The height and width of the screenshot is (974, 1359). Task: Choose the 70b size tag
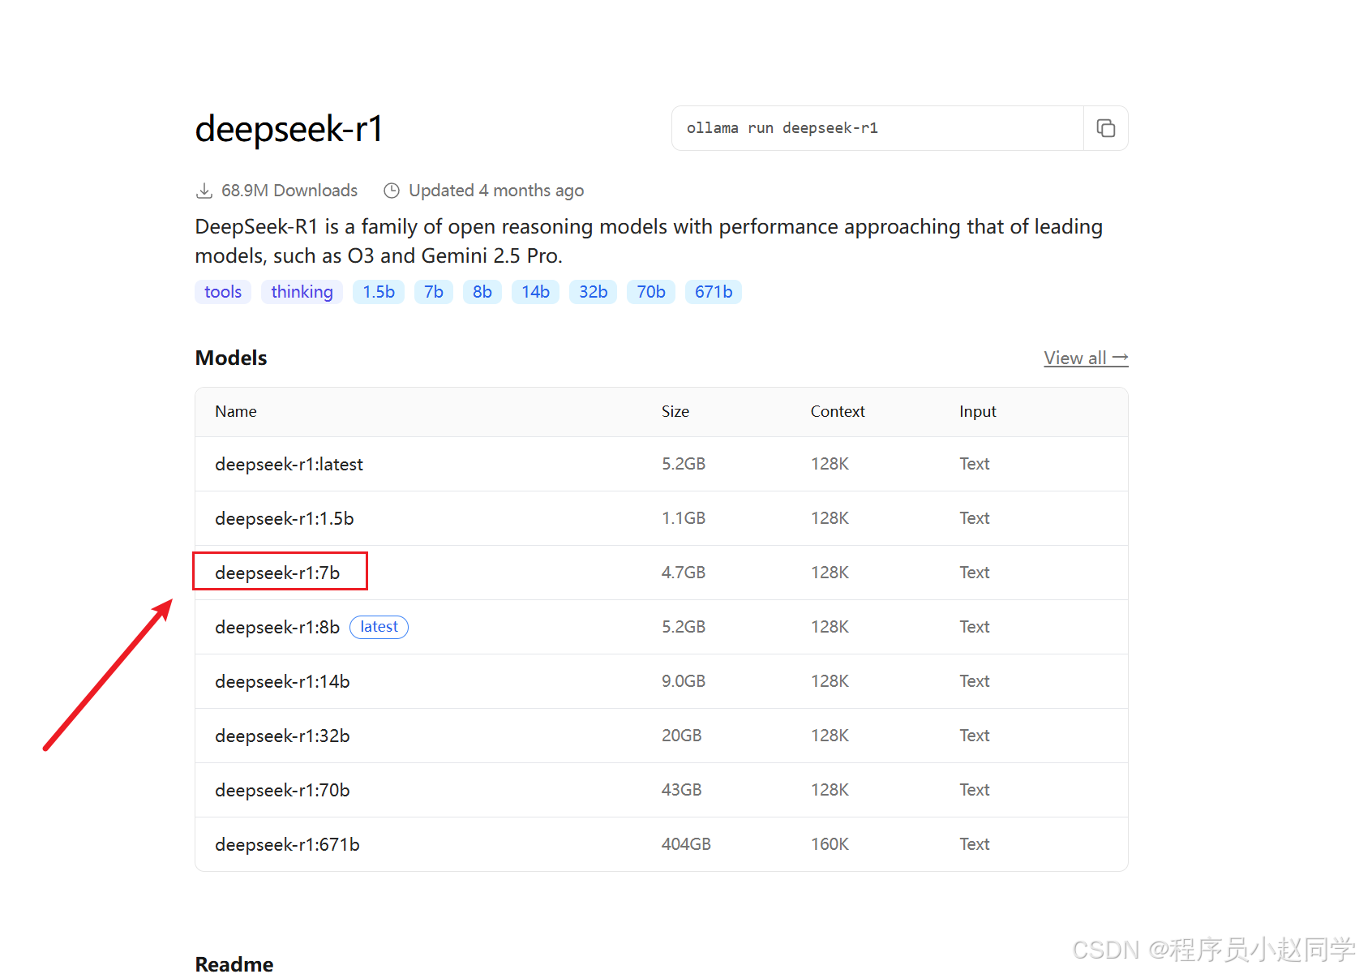coord(651,292)
